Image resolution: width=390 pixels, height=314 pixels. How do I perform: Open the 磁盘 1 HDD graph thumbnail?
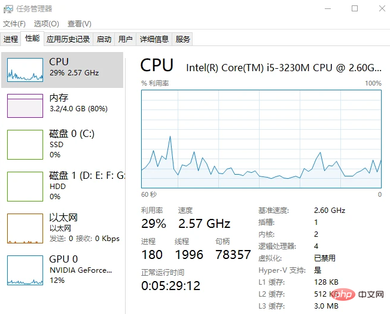25,186
